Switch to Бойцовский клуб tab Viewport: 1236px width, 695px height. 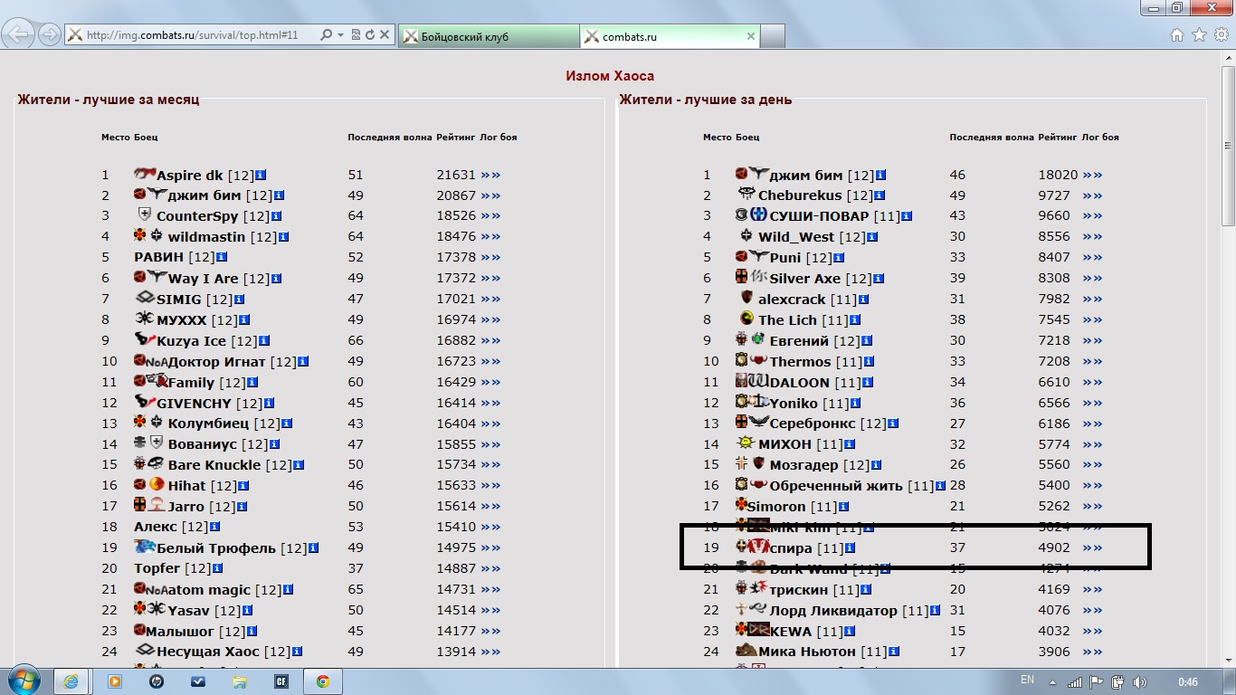coord(488,36)
